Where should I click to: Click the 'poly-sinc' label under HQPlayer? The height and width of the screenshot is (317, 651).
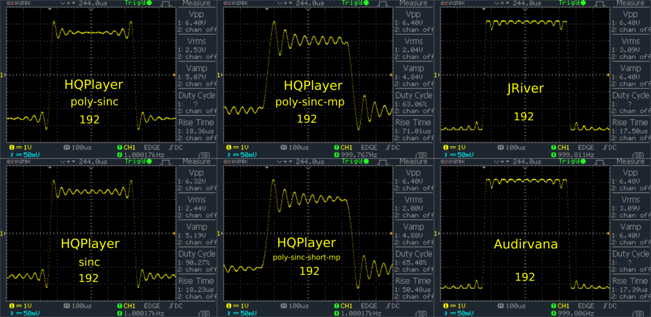pos(94,102)
